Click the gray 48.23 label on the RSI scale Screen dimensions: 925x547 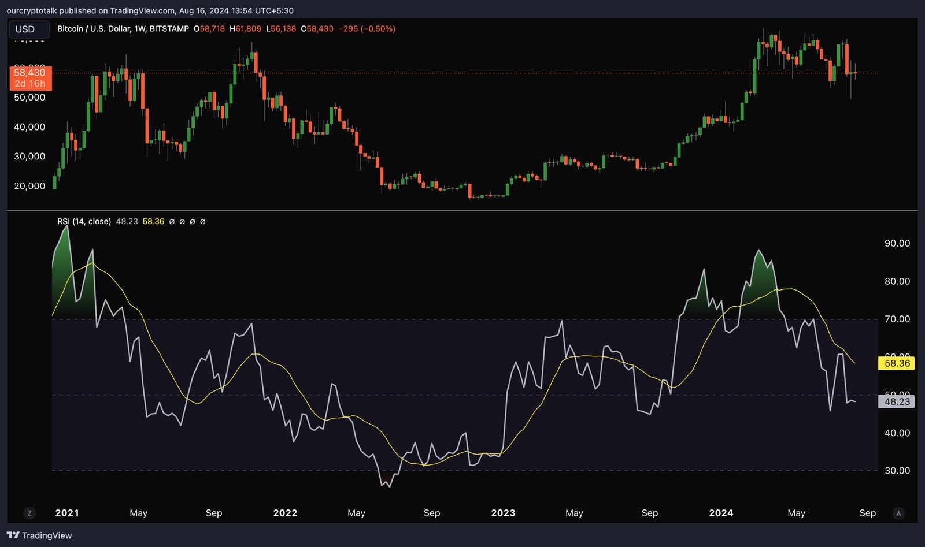(x=897, y=401)
